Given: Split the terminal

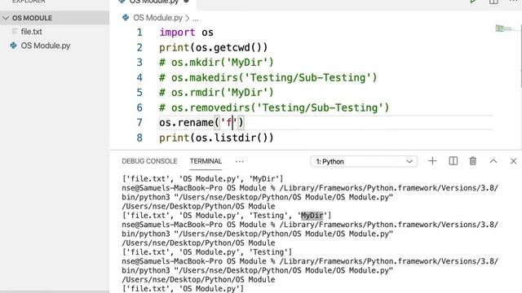Looking at the screenshot, I should click(453, 161).
